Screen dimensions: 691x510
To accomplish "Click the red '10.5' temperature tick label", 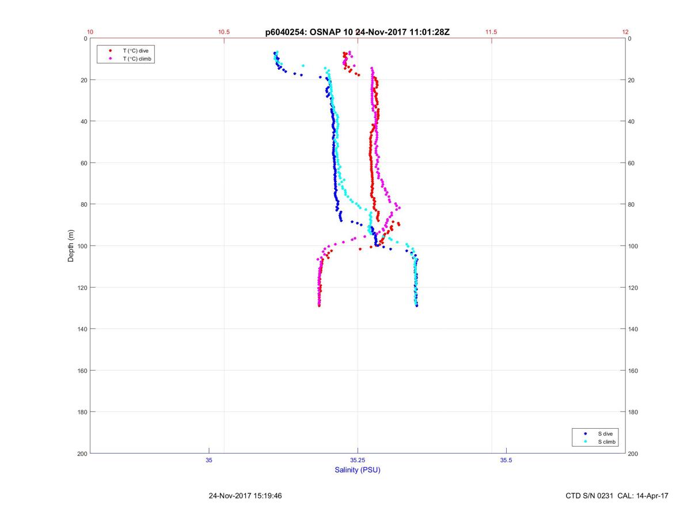I will 224,32.
